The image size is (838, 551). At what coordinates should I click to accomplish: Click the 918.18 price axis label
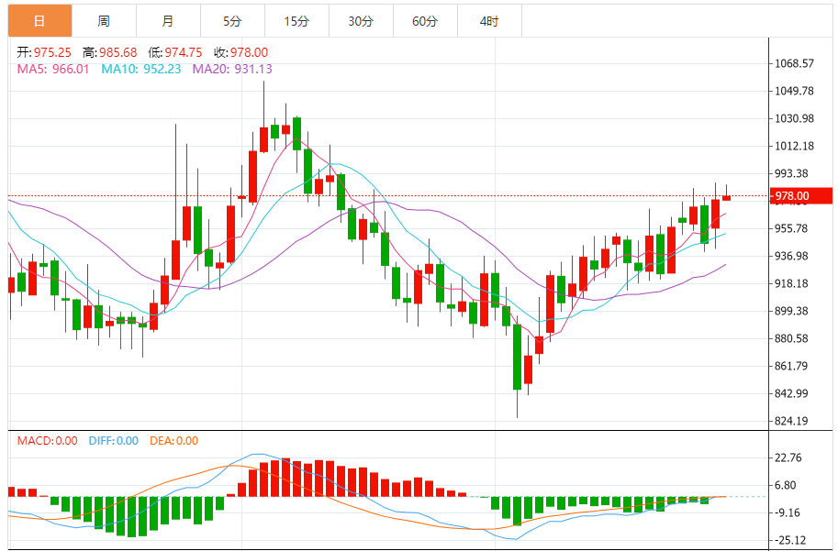(x=791, y=283)
